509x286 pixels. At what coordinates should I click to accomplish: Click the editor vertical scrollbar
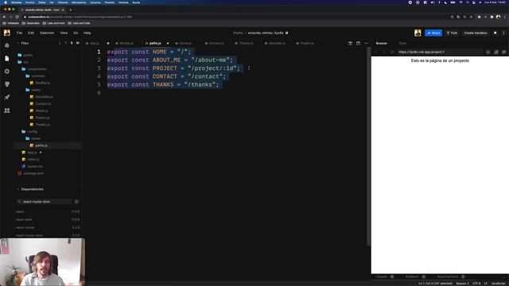point(368,146)
